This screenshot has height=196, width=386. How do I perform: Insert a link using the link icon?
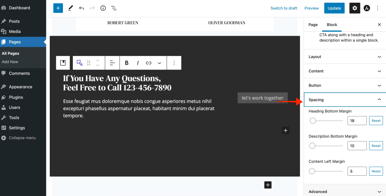pyautogui.click(x=149, y=63)
